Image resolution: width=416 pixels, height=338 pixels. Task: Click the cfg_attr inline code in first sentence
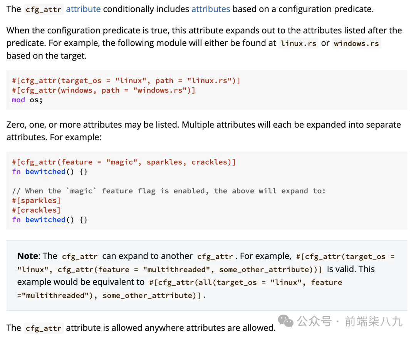[x=44, y=10]
